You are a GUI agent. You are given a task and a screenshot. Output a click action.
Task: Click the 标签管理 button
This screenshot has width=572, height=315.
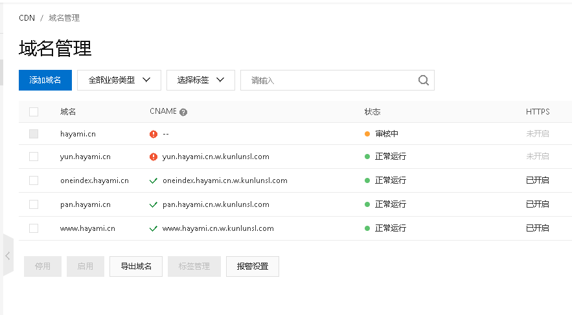tap(194, 266)
